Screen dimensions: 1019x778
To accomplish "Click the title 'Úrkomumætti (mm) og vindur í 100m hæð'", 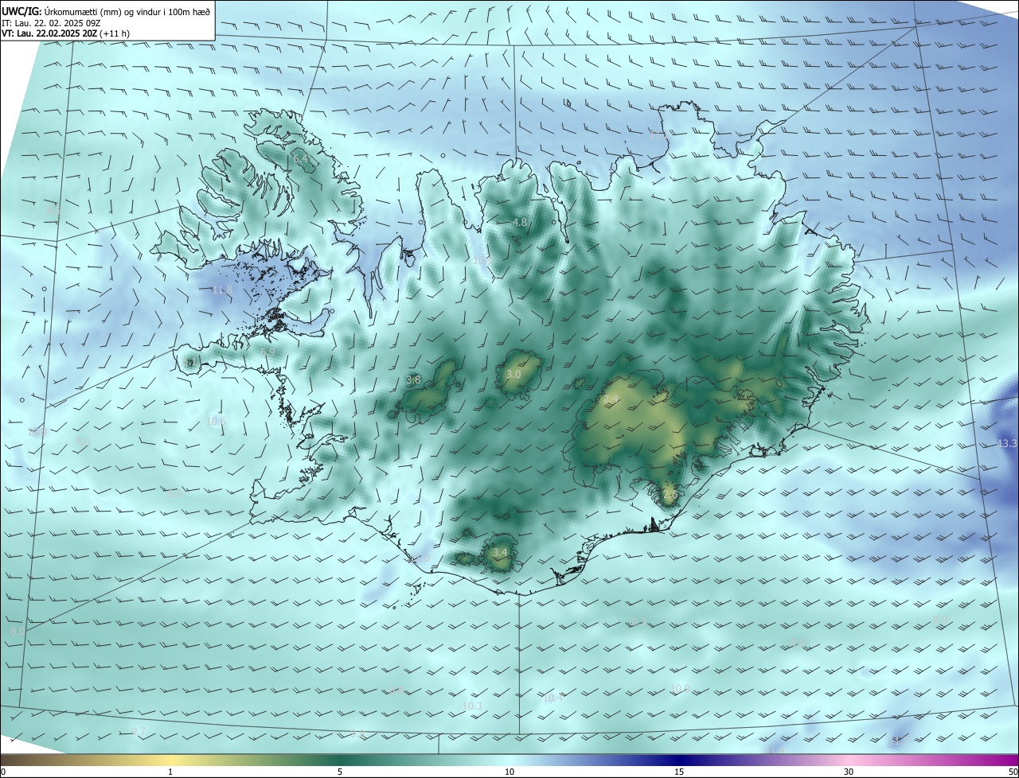I will 127,11.
